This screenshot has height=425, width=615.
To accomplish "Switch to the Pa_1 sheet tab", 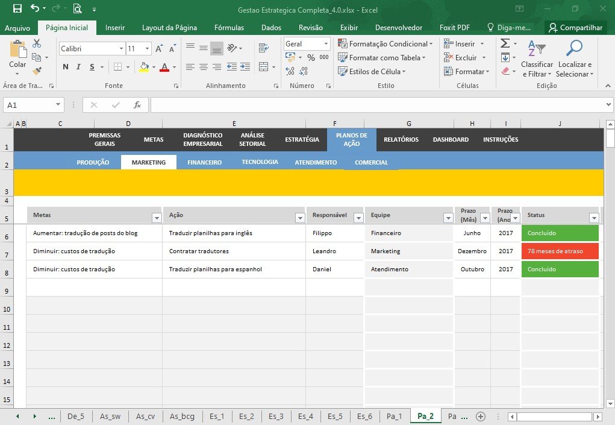I will [x=394, y=416].
